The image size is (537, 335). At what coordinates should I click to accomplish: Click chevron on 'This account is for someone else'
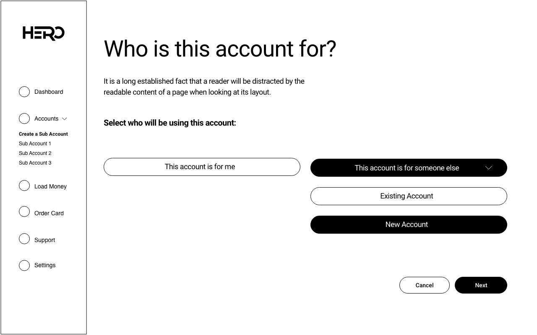pos(488,168)
